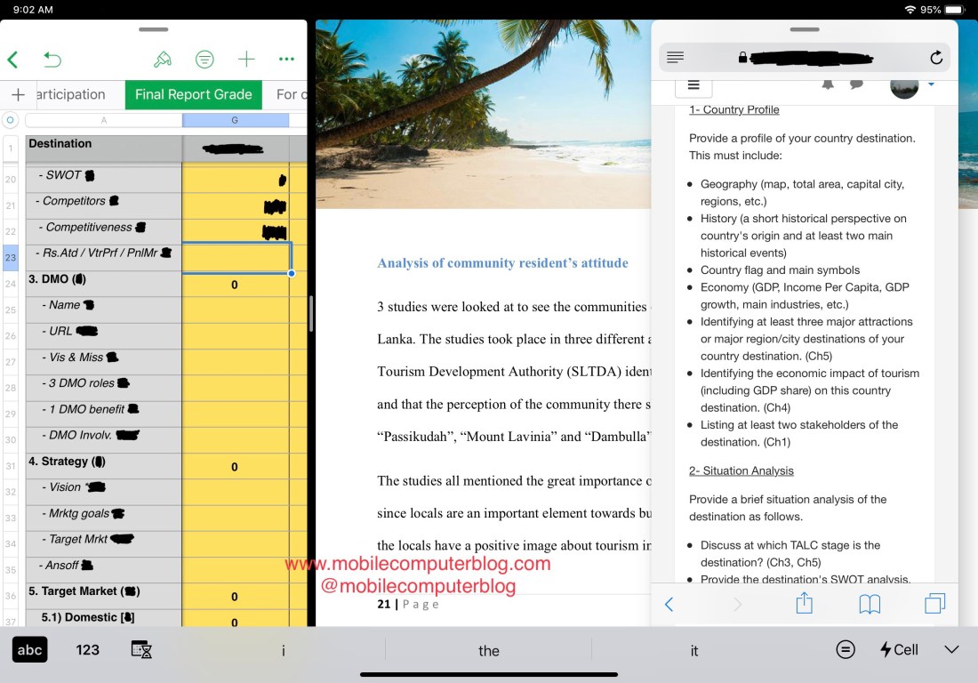Open the Numbers more options menu

[286, 60]
